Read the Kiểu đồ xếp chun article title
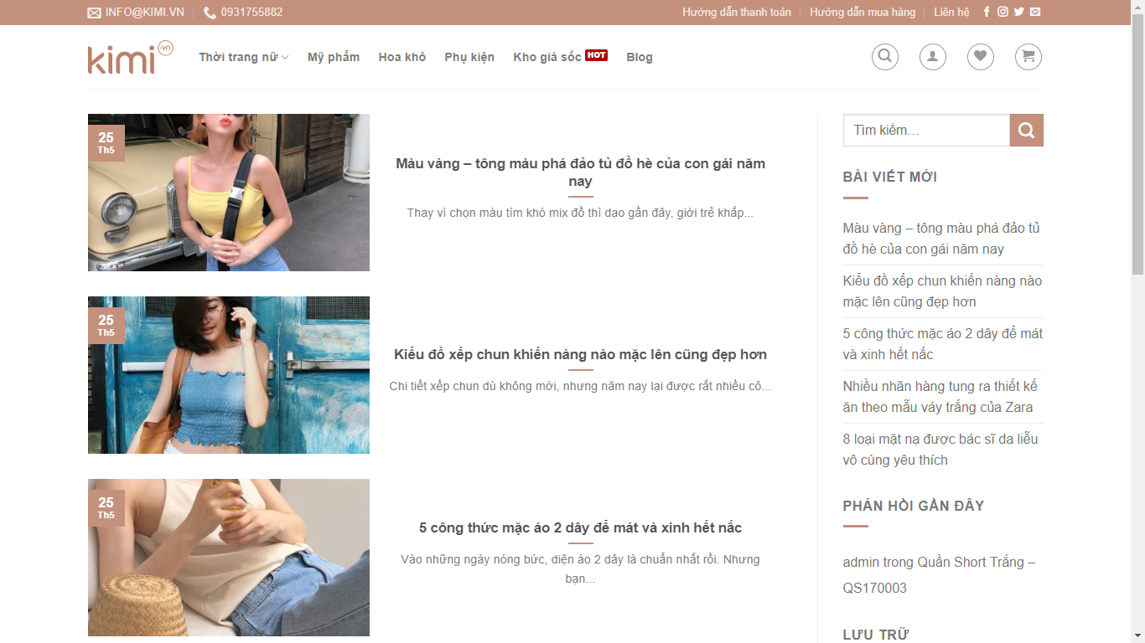This screenshot has width=1145, height=643. coord(580,354)
